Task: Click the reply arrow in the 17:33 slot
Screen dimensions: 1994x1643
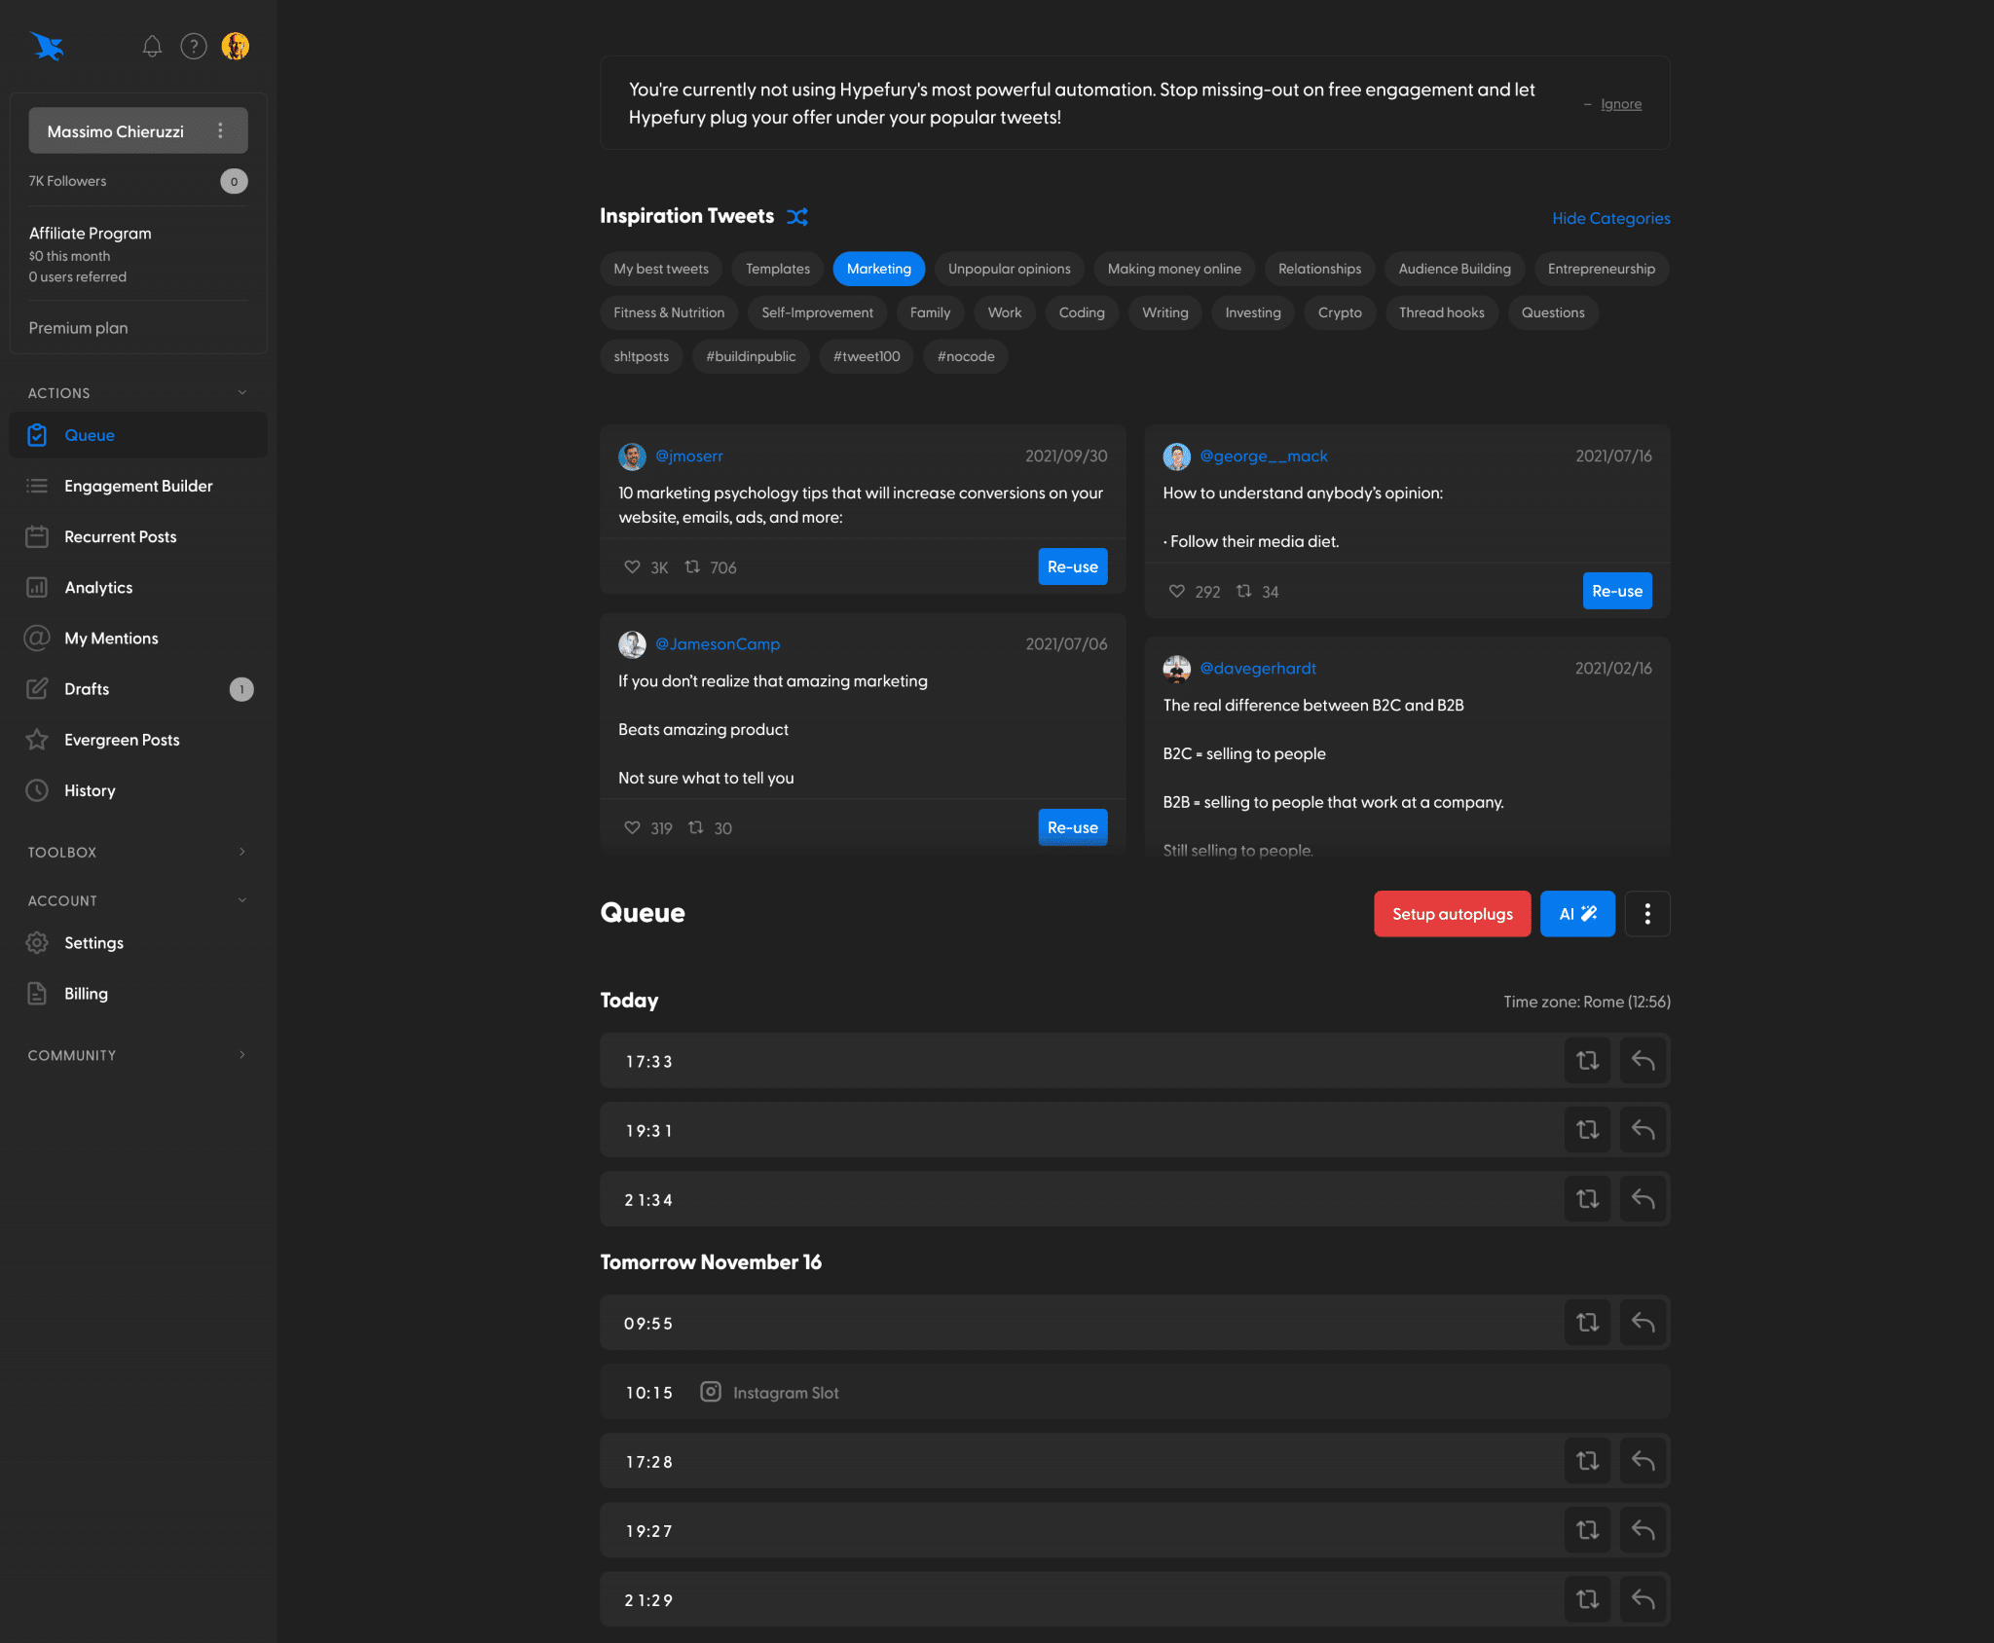Action: pyautogui.click(x=1643, y=1061)
